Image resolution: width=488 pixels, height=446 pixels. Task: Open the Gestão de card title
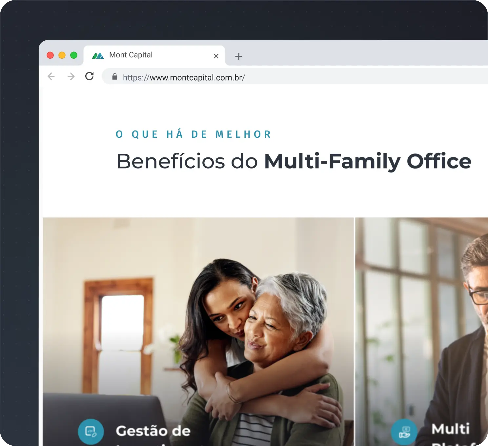(153, 431)
